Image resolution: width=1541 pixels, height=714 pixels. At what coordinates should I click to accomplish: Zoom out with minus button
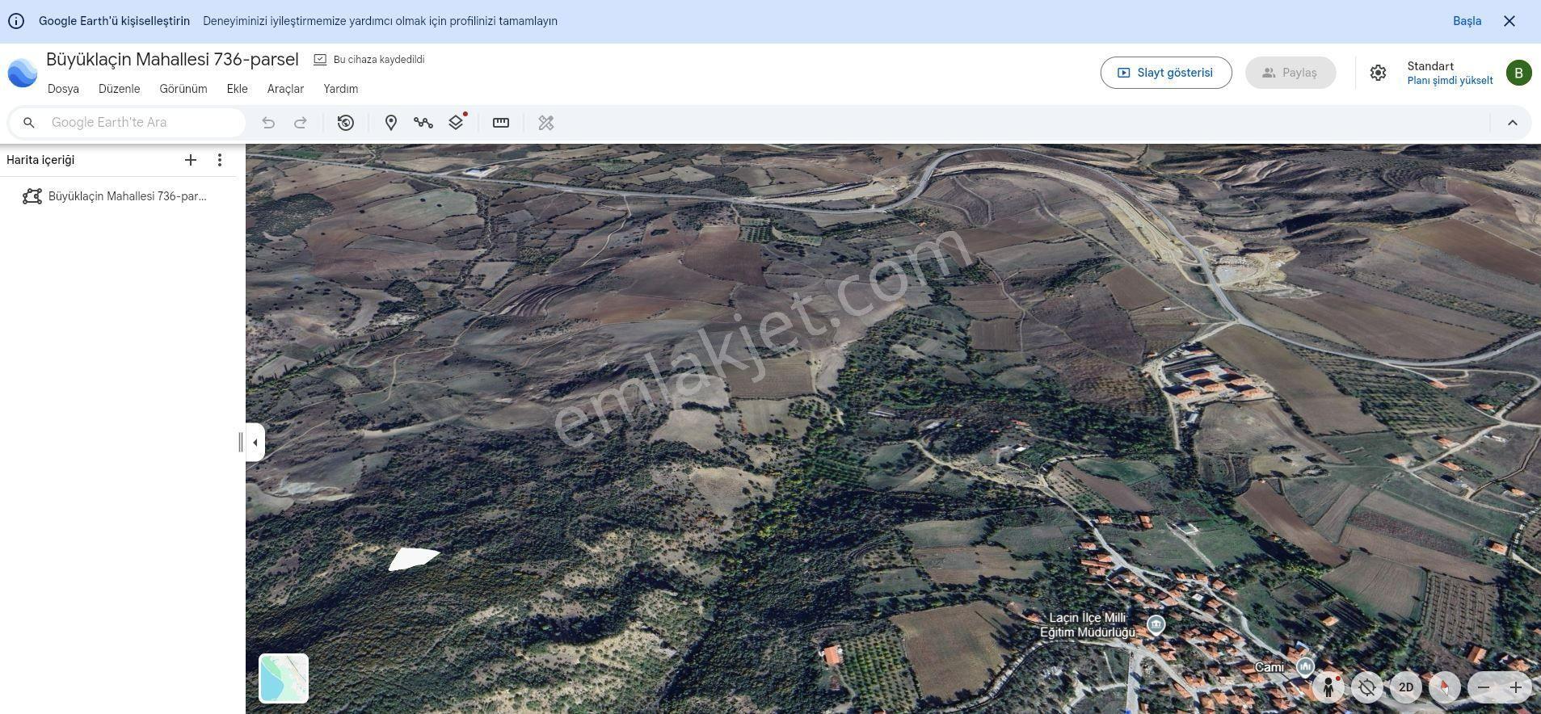coord(1484,687)
